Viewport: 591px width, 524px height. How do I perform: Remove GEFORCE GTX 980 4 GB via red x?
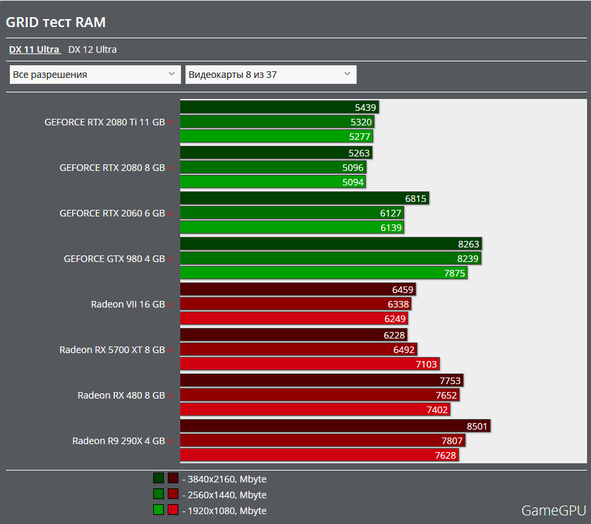pyautogui.click(x=171, y=259)
